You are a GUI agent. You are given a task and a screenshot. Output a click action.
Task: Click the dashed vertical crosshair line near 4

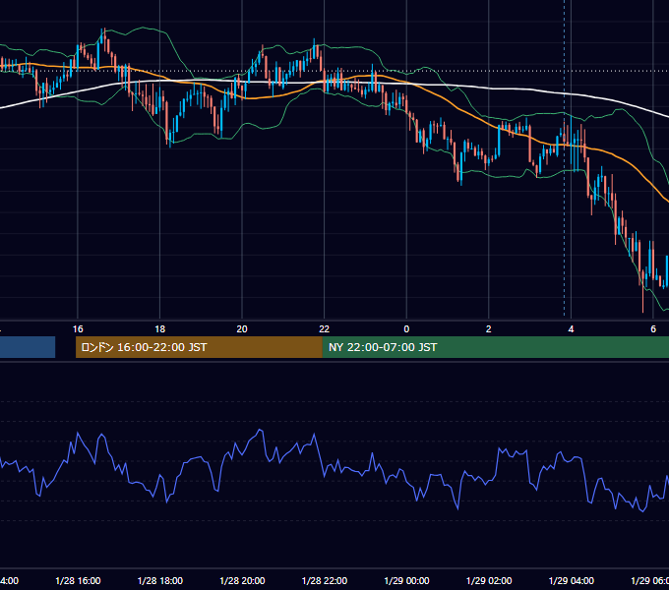coord(565,158)
